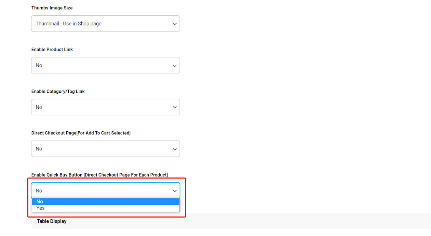Click the Enable Category/Tag Link chevron arrow
Viewport: 431px width, 236px height.
pyautogui.click(x=175, y=107)
